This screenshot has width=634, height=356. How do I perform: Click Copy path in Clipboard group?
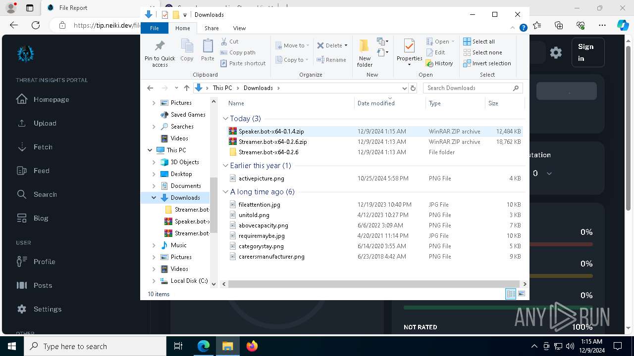[x=238, y=52]
